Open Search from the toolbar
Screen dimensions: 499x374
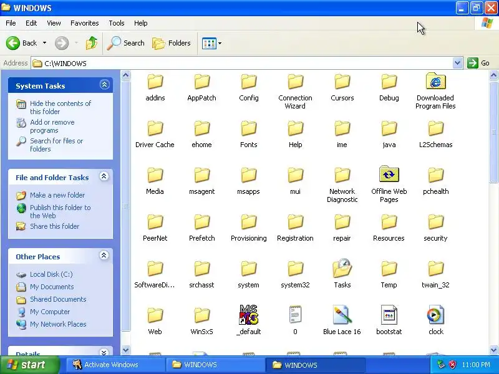(126, 43)
